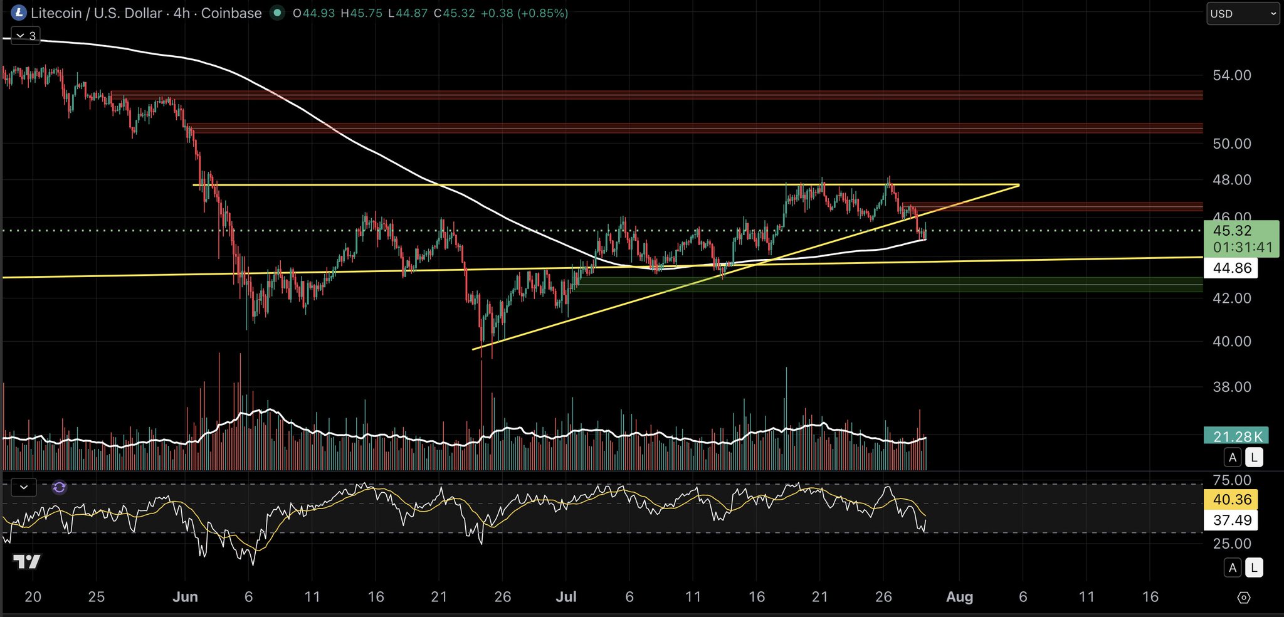Click the 42.00 price axis label

click(x=1232, y=298)
